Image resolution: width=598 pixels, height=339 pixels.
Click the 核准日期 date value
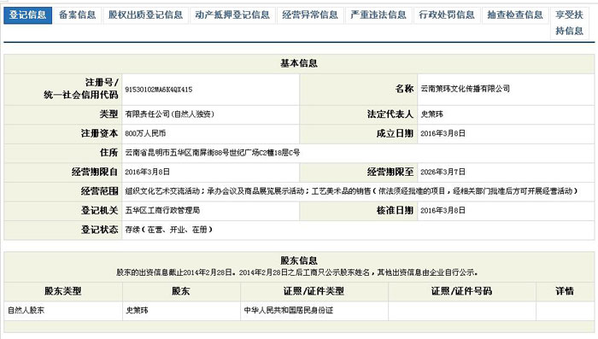click(x=443, y=211)
